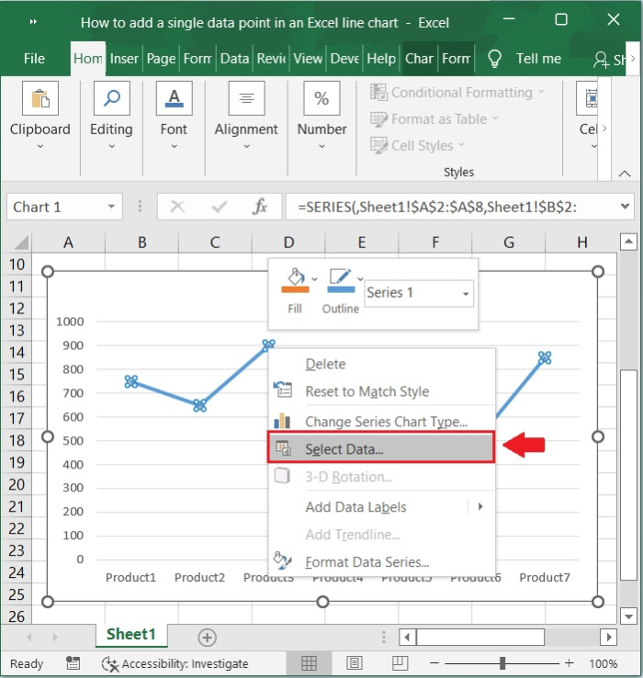Collapse the ribbon with the caret
The height and width of the screenshot is (678, 643).
(x=625, y=174)
